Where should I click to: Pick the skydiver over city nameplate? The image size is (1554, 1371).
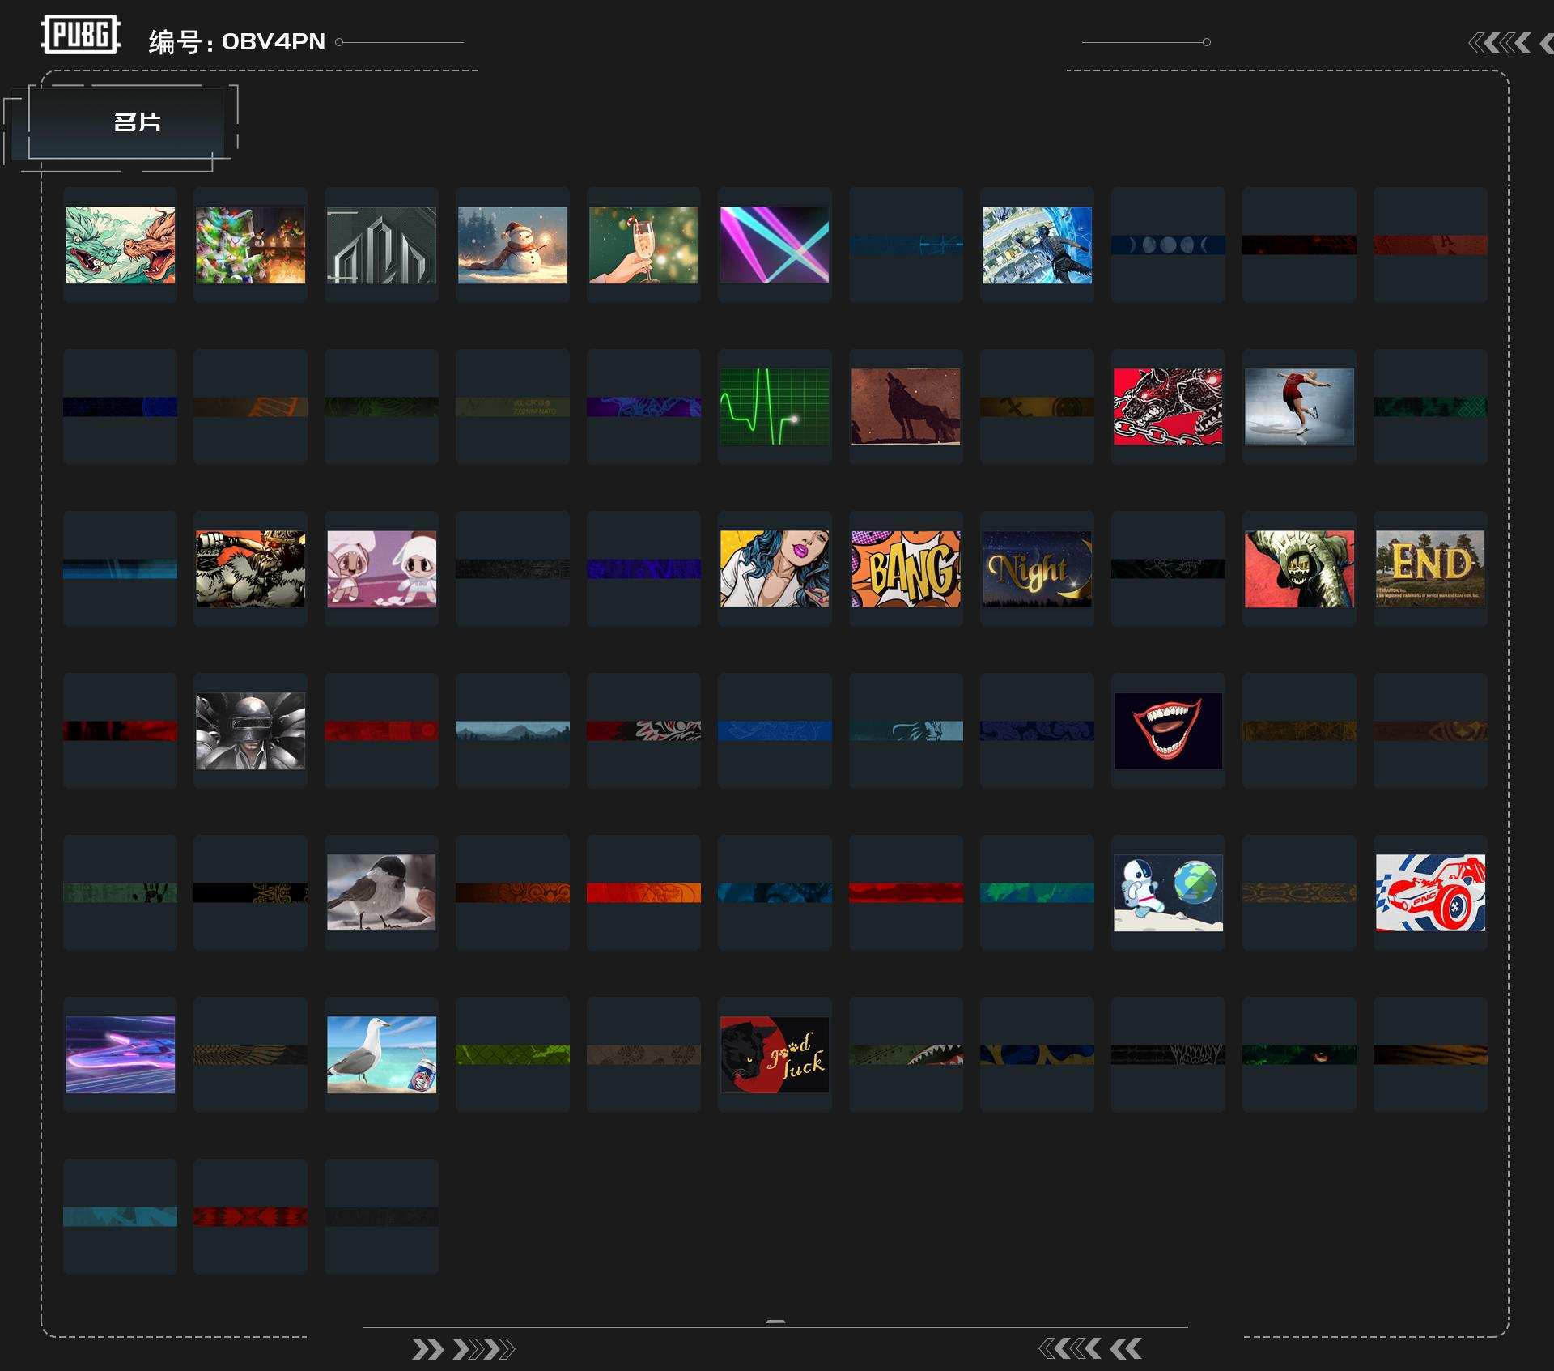tap(1037, 245)
